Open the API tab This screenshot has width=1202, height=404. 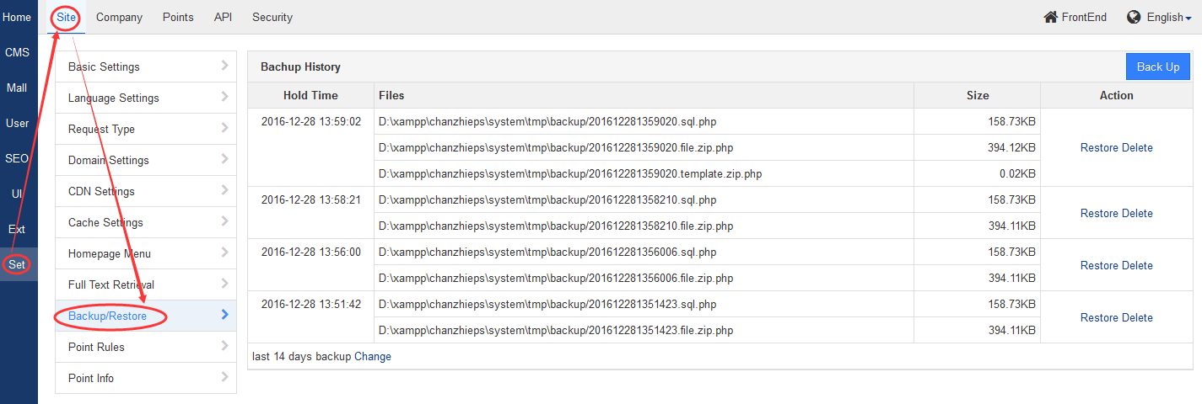tap(223, 17)
